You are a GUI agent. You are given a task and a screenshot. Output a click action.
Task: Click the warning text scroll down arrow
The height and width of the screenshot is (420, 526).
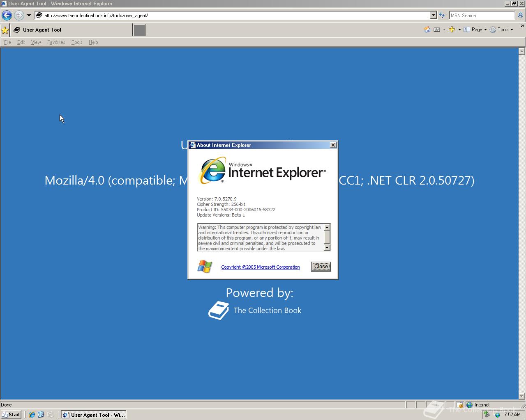(327, 248)
